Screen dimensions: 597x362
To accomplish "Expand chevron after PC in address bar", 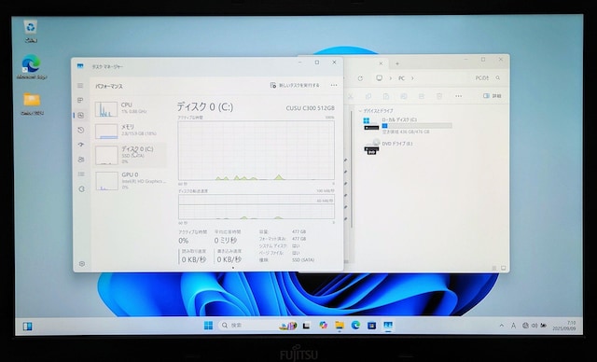I will (412, 78).
